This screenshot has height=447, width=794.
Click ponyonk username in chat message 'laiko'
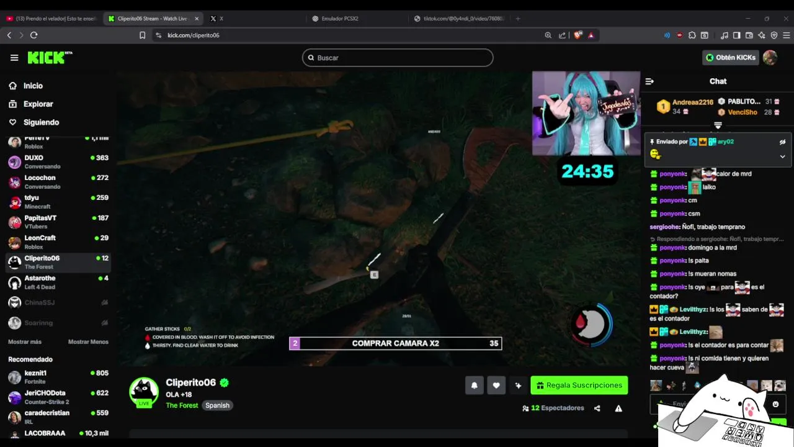pos(672,187)
